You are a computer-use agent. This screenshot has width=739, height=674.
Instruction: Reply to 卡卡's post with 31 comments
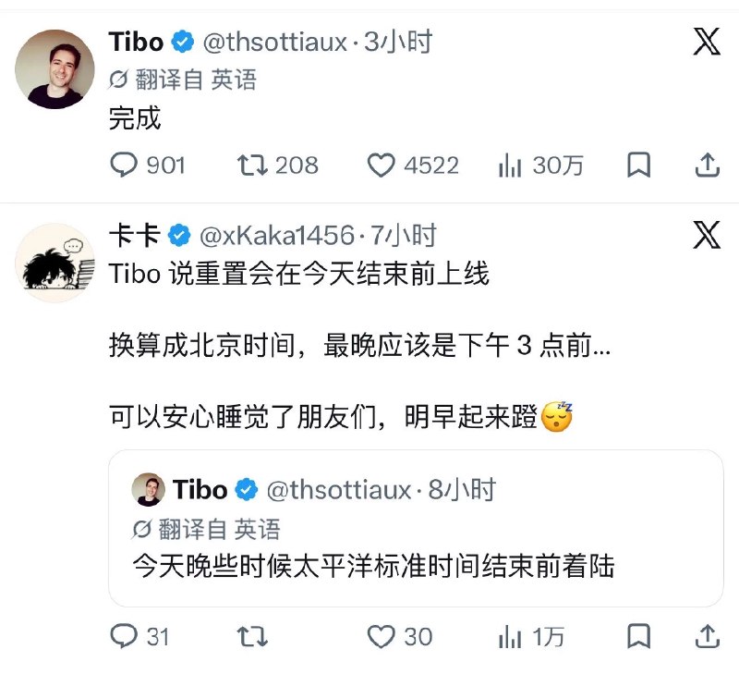coord(124,636)
